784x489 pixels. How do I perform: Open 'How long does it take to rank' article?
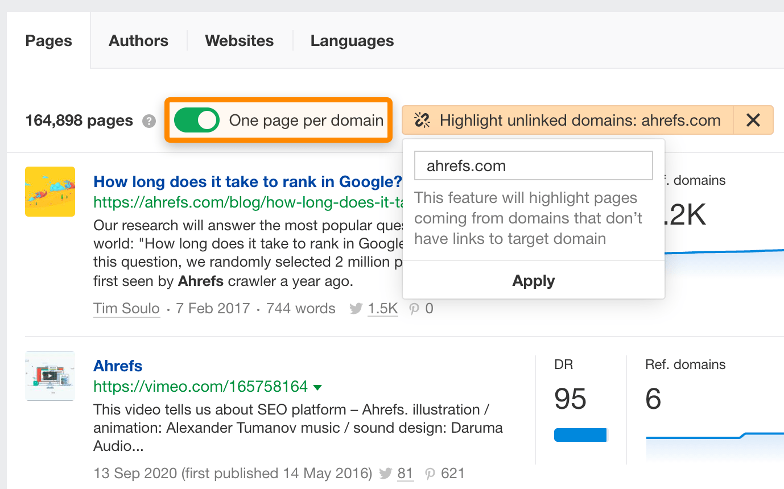click(x=247, y=181)
